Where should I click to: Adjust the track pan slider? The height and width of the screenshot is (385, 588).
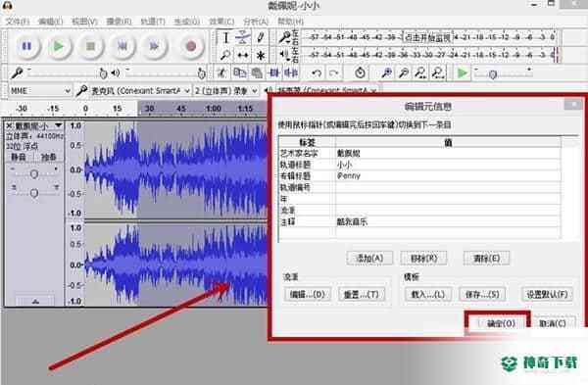34,193
